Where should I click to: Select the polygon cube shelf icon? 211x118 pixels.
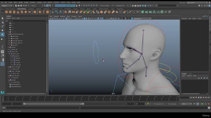click(10, 12)
